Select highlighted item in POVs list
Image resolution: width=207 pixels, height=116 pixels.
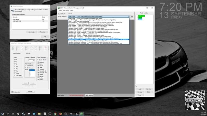pyautogui.click(x=32, y=70)
